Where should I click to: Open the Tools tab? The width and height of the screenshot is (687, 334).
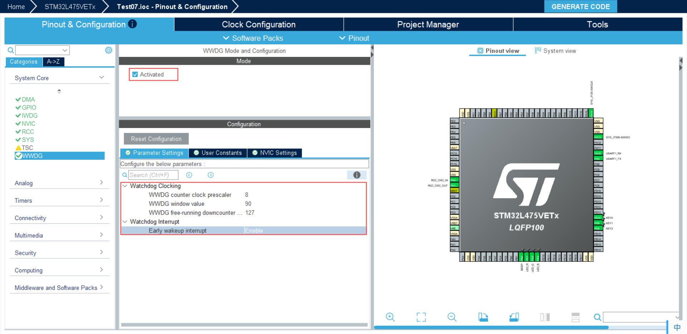pyautogui.click(x=597, y=24)
